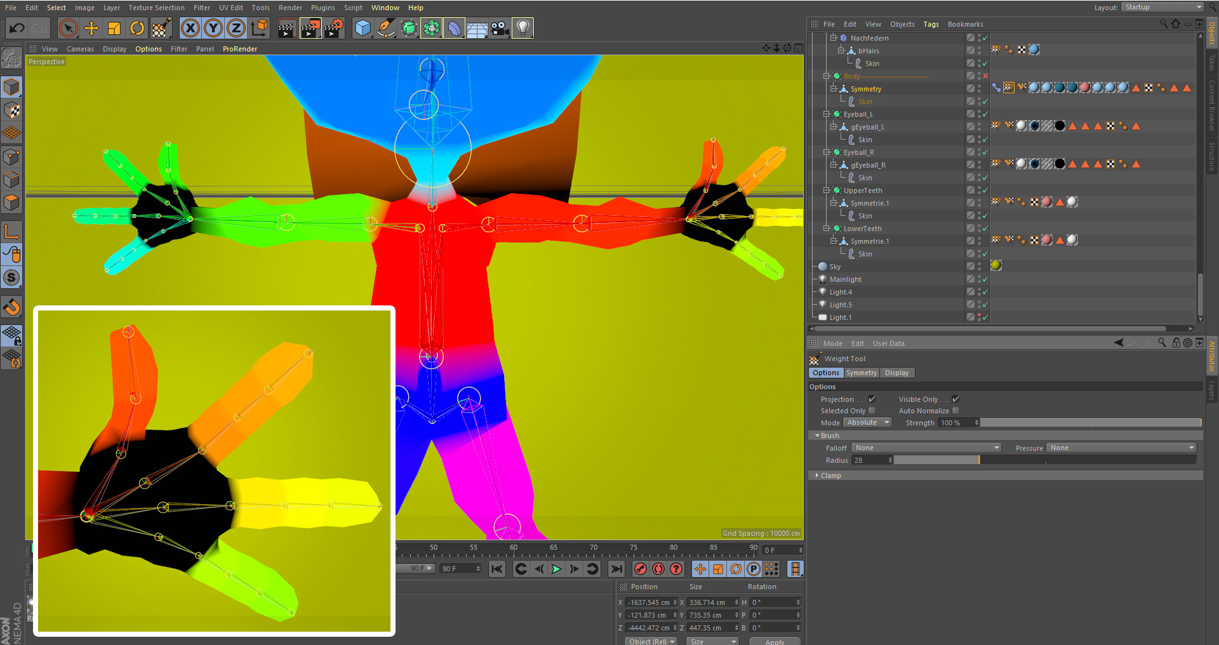Image resolution: width=1219 pixels, height=645 pixels.
Task: Open the Plugins menu
Action: 323,8
